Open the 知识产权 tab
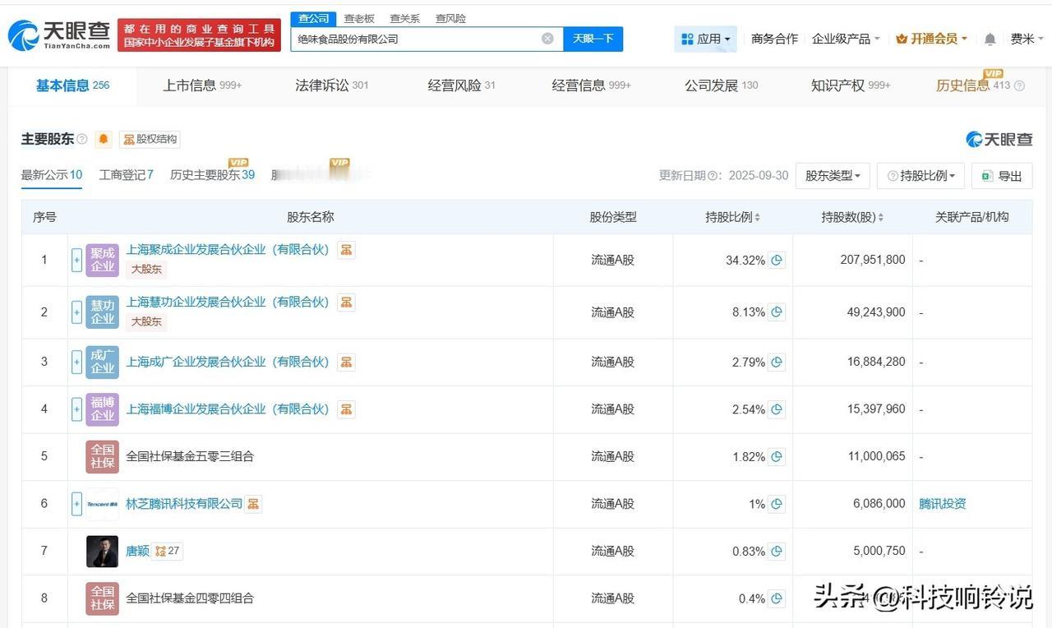 point(851,85)
